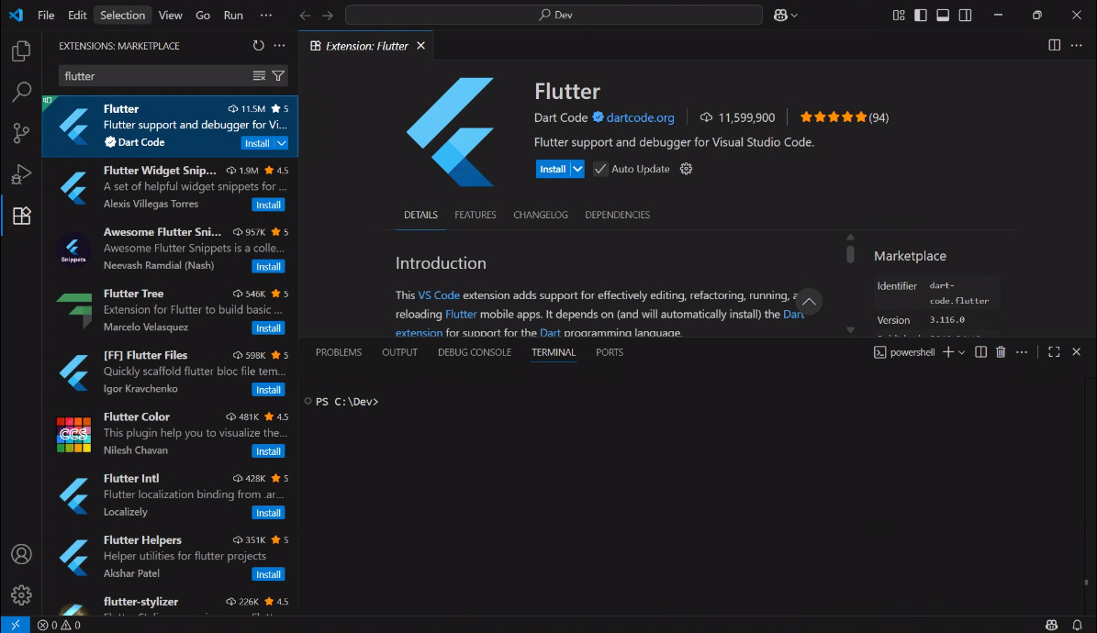Toggle secondary side bar visibility

click(x=966, y=15)
